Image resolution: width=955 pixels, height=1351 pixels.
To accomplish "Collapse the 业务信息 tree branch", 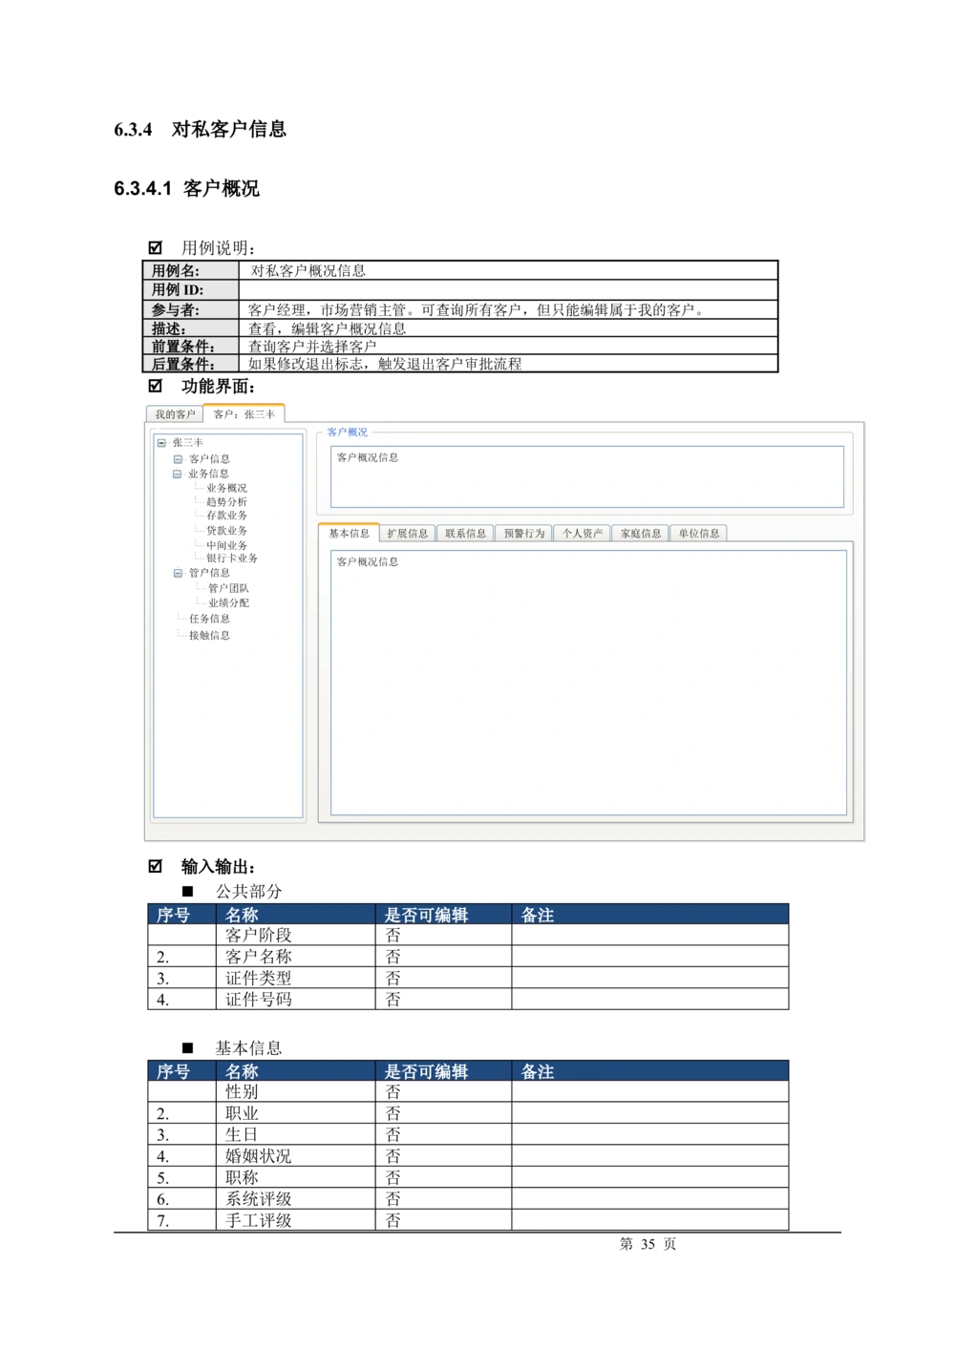I will pyautogui.click(x=178, y=475).
